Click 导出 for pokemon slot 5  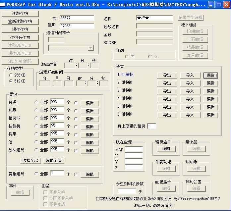[x=167, y=107]
